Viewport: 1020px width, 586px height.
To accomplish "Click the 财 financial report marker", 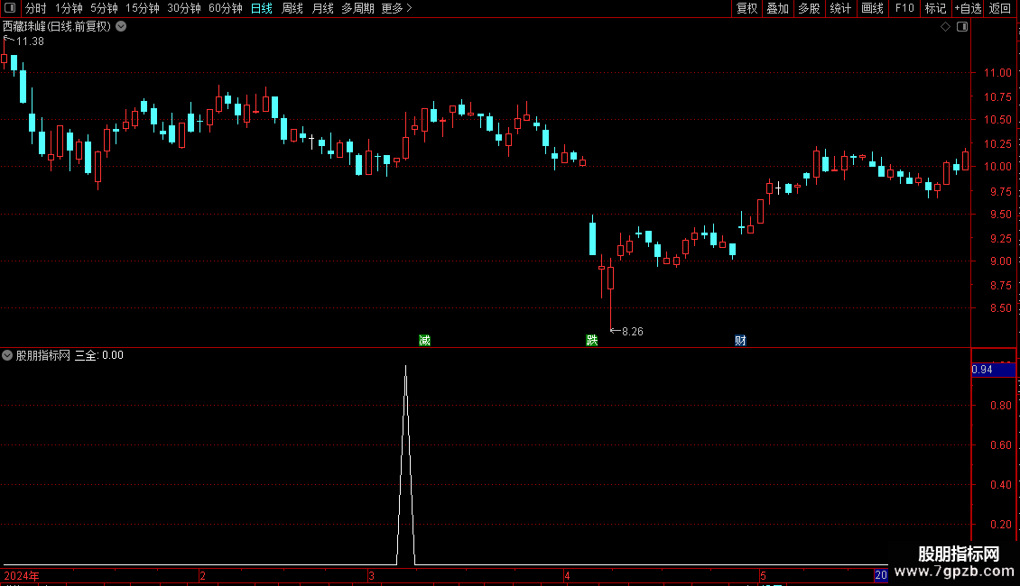I will 740,341.
